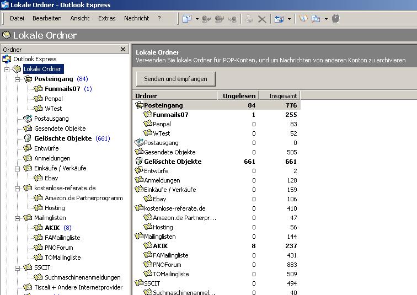Open the ? help menu
The height and width of the screenshot is (295, 417).
click(x=159, y=18)
